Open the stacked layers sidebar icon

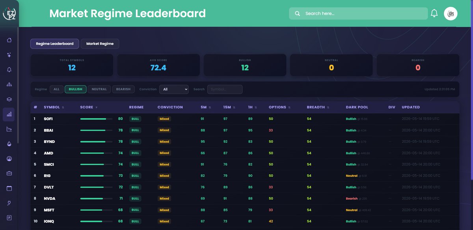tap(9, 99)
